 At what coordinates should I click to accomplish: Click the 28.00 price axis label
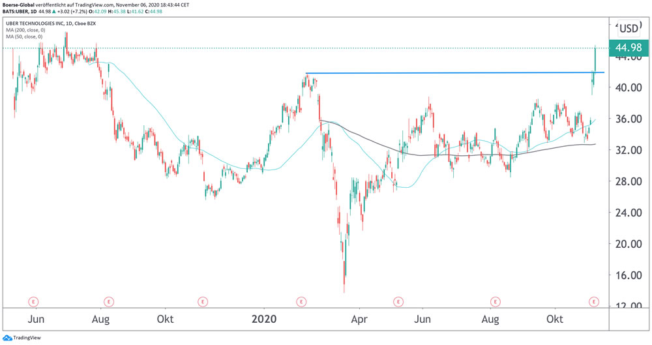pyautogui.click(x=629, y=181)
